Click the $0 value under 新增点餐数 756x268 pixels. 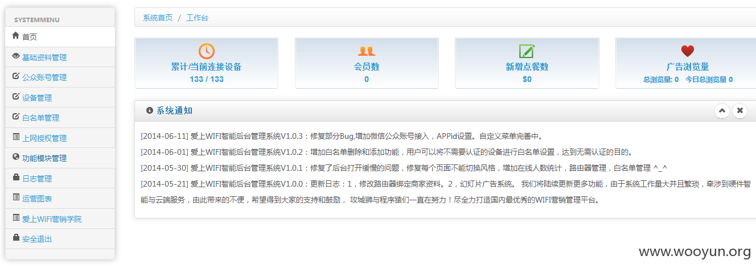527,79
